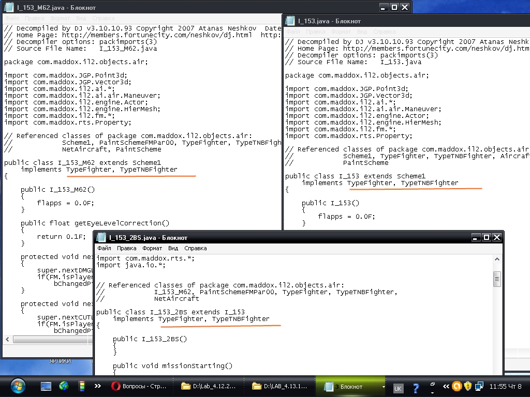
Task: Click the blue question mark help icon
Action: [x=415, y=387]
